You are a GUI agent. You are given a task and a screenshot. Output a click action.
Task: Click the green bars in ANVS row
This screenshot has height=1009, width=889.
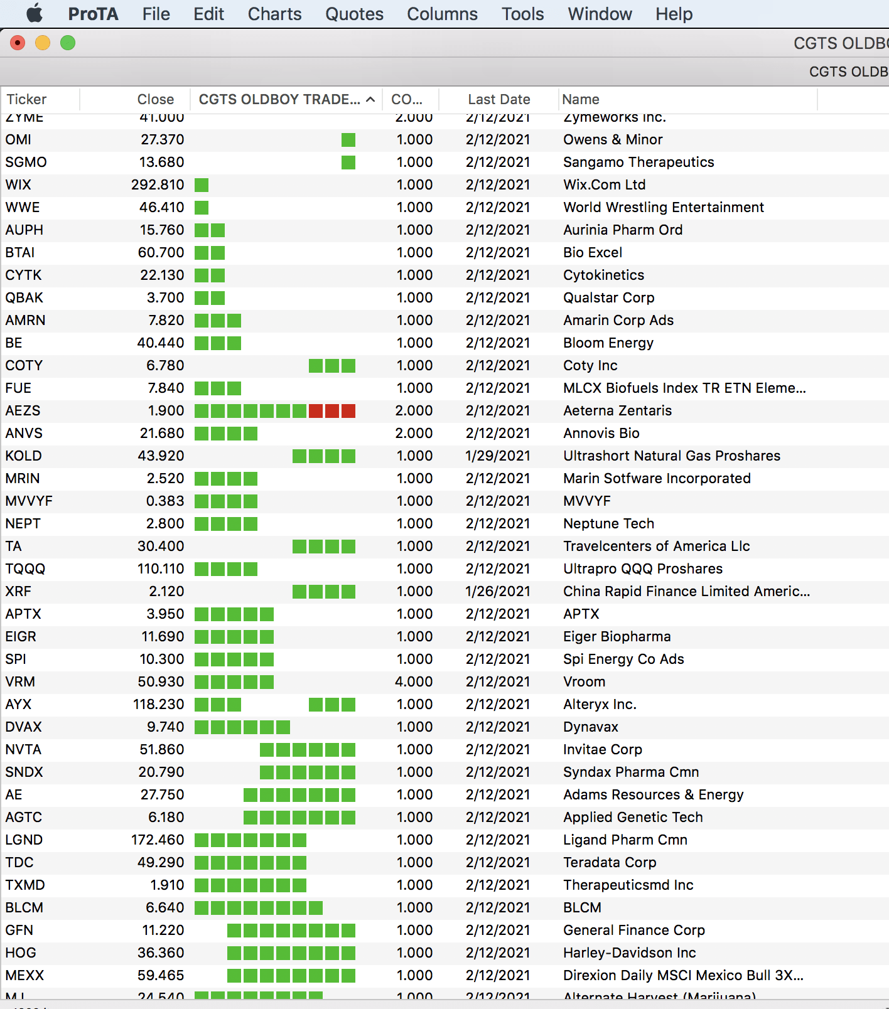tap(226, 434)
